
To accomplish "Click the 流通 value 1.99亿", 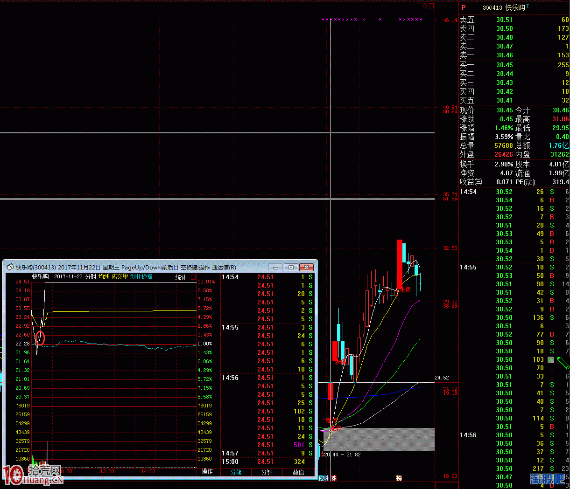I will [x=559, y=173].
